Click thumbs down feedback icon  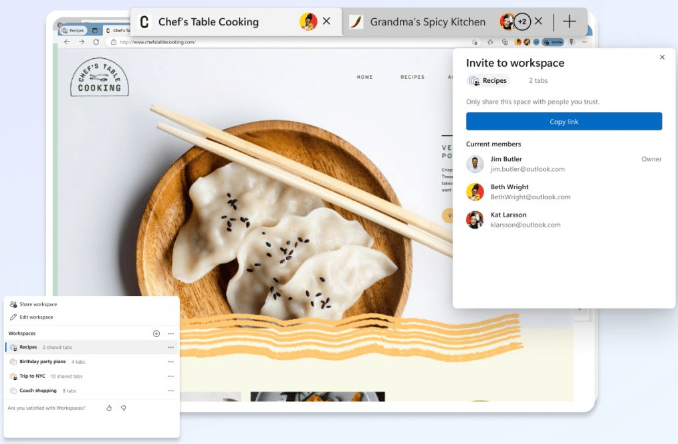pos(123,408)
